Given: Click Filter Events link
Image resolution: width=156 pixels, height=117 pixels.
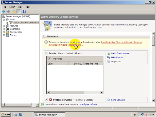Looking at the screenshot, I should (x=117, y=57).
